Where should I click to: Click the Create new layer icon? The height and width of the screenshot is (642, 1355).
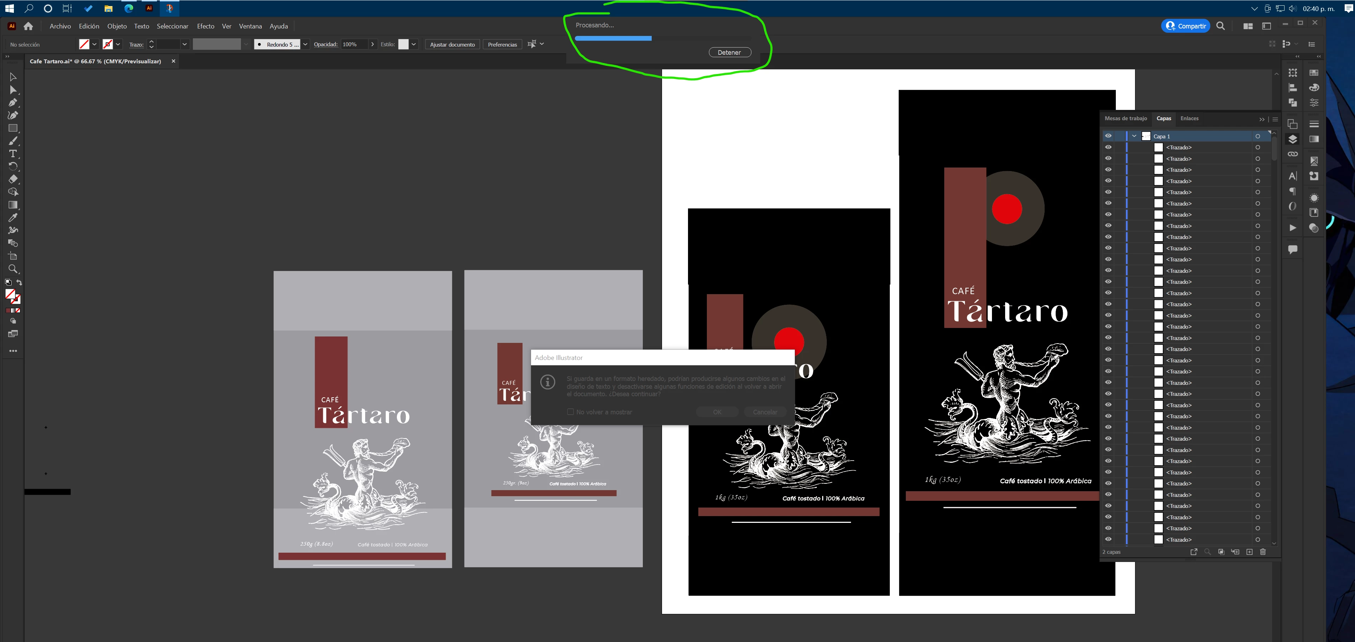tap(1249, 552)
